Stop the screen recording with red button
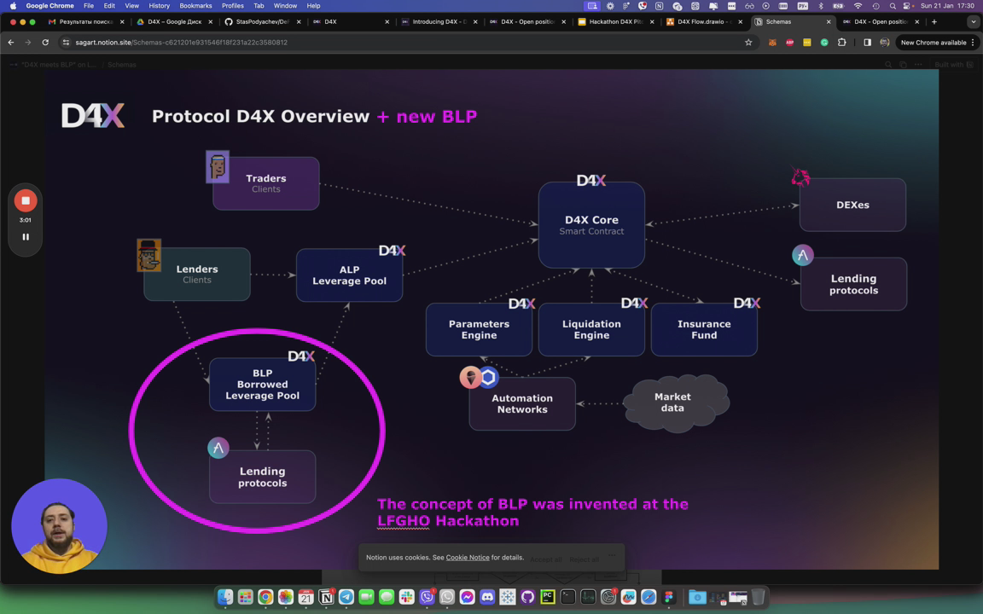The width and height of the screenshot is (983, 614). [26, 200]
